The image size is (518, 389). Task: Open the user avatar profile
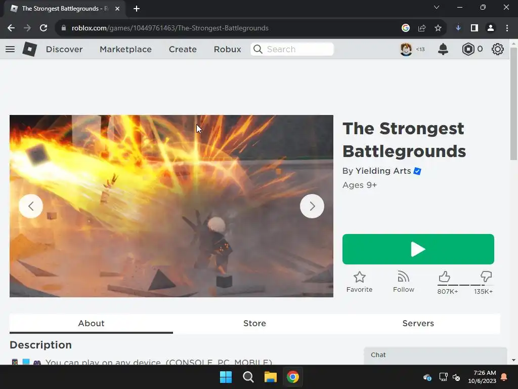[x=406, y=49]
